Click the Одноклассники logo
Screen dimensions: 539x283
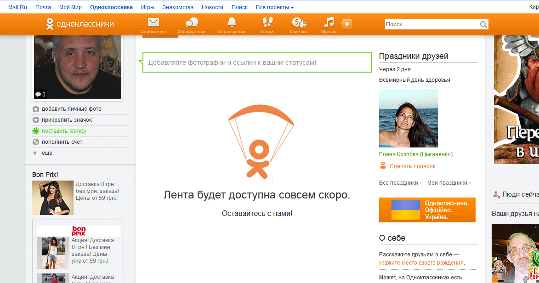pyautogui.click(x=80, y=24)
